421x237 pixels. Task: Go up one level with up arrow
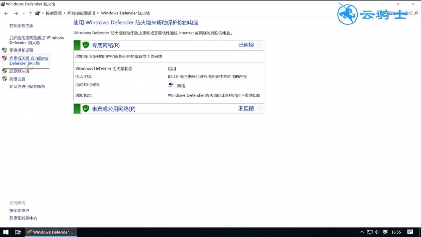31,13
